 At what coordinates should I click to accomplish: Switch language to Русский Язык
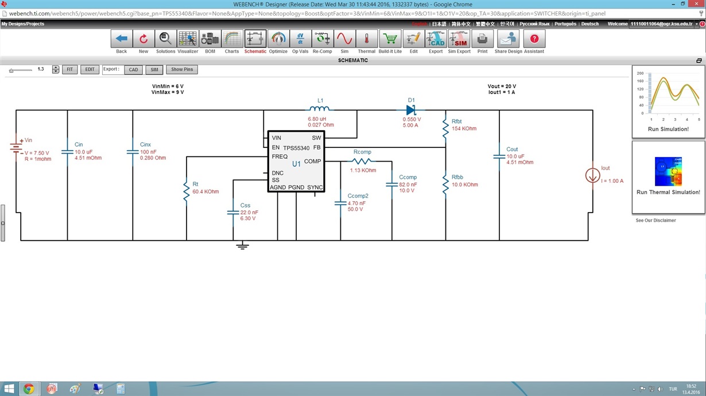534,24
